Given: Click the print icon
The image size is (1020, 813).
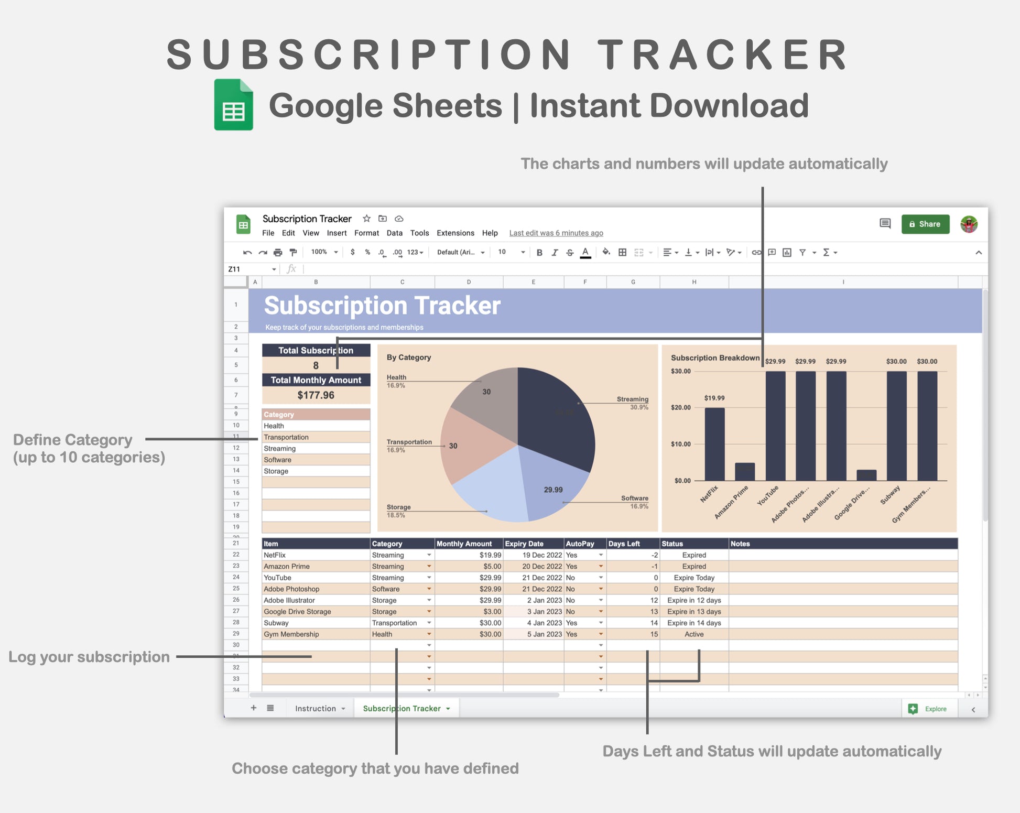Looking at the screenshot, I should click(278, 253).
